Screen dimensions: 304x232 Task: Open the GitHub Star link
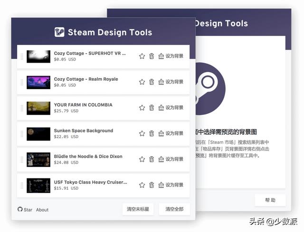25,210
